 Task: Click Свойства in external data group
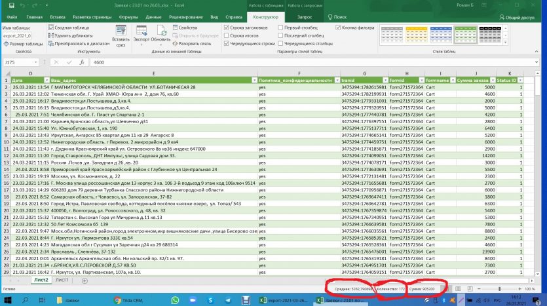pos(184,28)
